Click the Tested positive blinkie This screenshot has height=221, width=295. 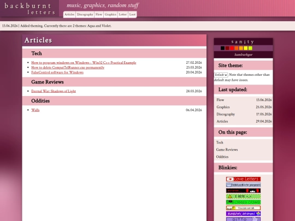(243, 185)
